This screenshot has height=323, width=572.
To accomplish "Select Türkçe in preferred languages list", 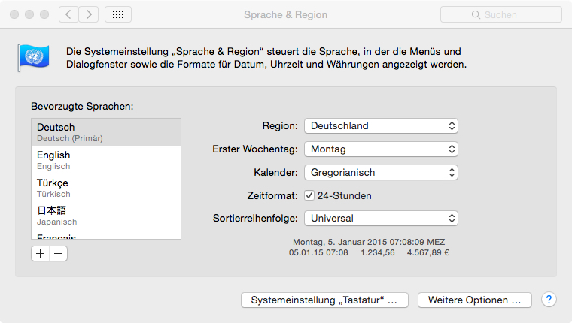I will pyautogui.click(x=105, y=187).
